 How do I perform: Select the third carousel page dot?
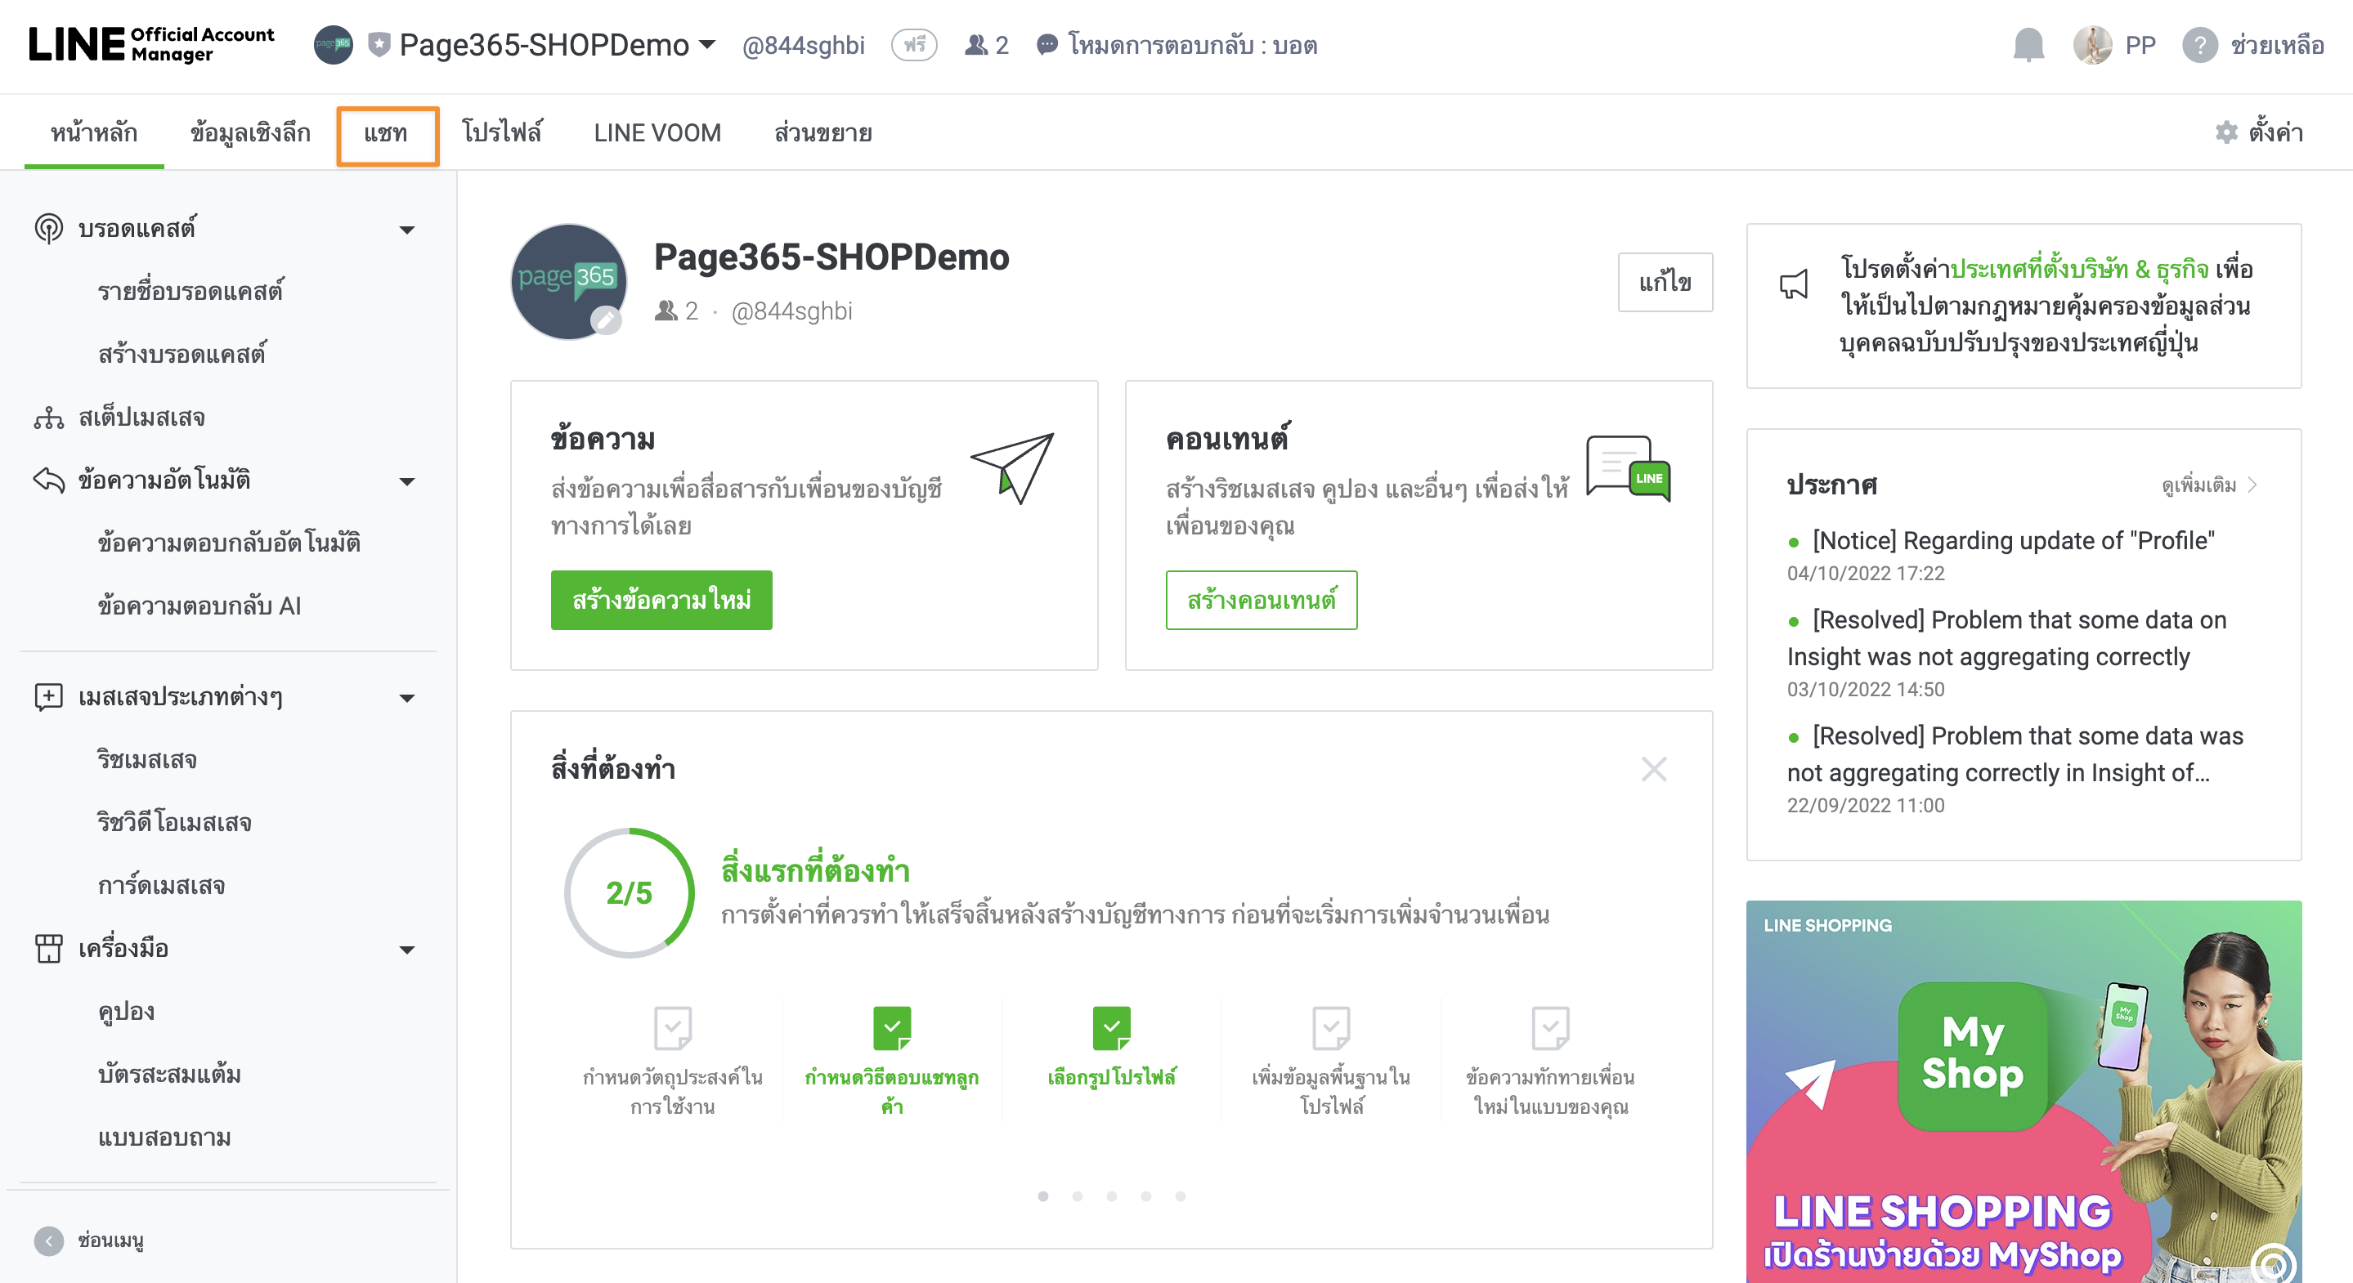pos(1112,1196)
